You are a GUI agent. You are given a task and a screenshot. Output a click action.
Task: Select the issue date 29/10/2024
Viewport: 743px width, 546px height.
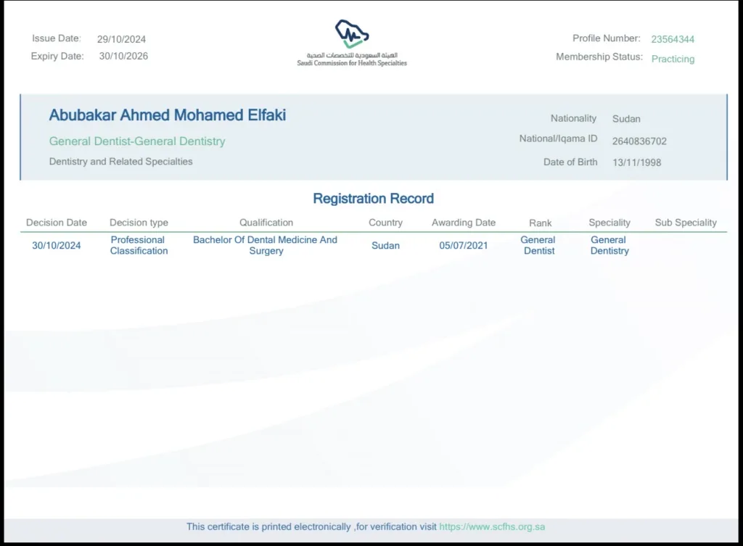point(121,39)
